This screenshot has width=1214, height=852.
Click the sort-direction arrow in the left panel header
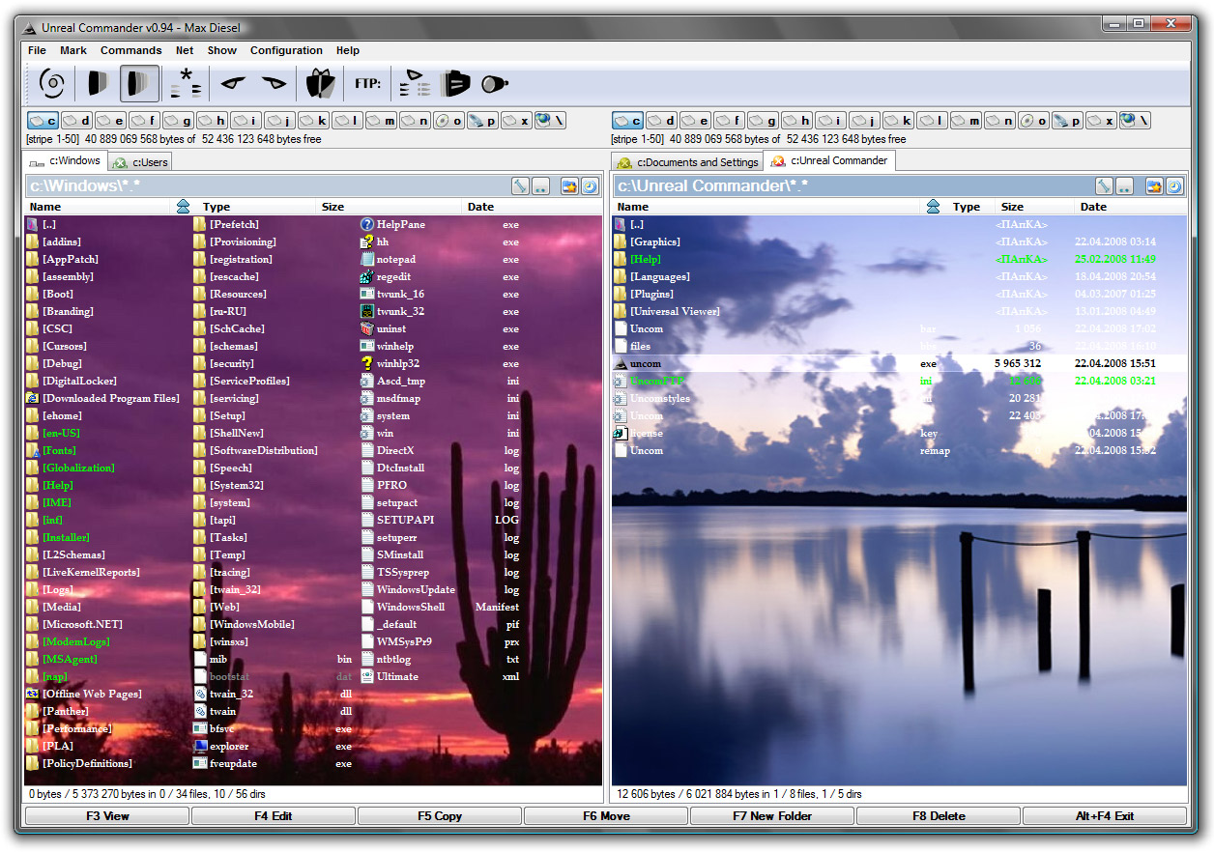[184, 207]
